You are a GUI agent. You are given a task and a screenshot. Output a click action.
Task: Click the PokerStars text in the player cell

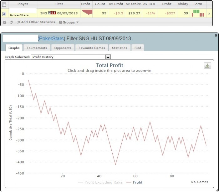pyautogui.click(x=19, y=15)
